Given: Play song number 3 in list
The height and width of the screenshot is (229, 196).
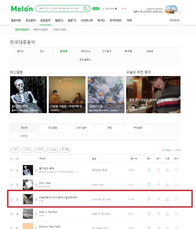Looking at the screenshot, I should tap(149, 199).
